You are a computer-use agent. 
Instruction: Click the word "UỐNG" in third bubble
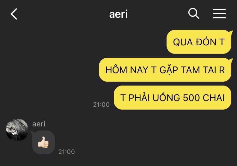[x=166, y=97]
